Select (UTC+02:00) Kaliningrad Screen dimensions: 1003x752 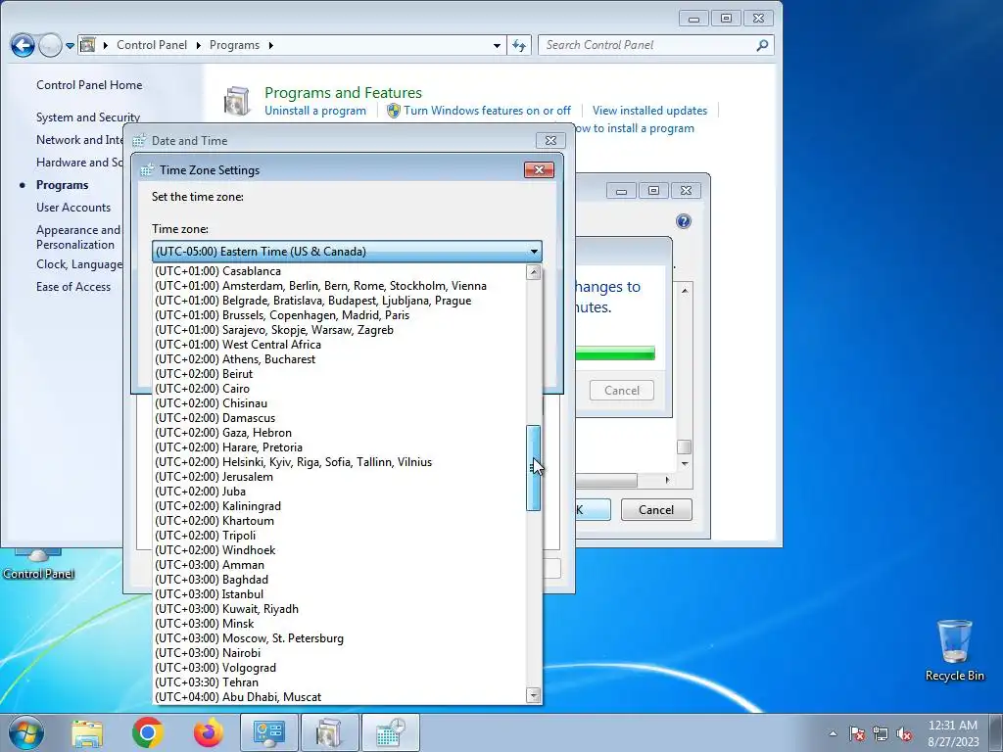(x=339, y=506)
